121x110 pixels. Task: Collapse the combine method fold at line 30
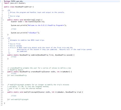coord(3,55)
